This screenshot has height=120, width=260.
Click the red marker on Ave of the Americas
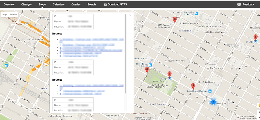click(147, 70)
